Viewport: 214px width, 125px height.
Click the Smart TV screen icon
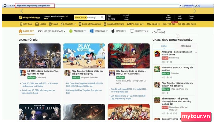(132, 31)
